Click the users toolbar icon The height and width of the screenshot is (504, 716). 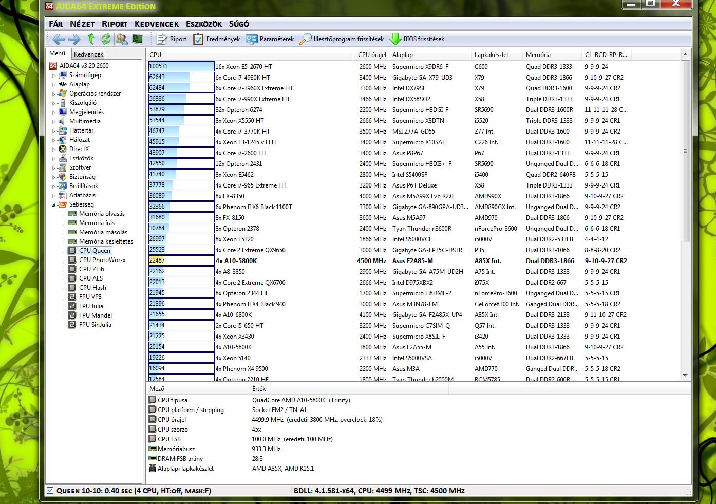point(122,39)
